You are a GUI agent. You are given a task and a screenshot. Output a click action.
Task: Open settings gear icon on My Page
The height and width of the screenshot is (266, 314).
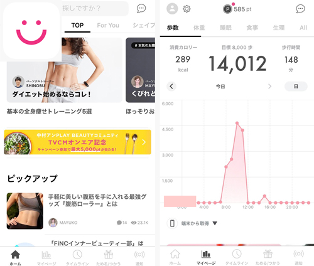coord(187,9)
